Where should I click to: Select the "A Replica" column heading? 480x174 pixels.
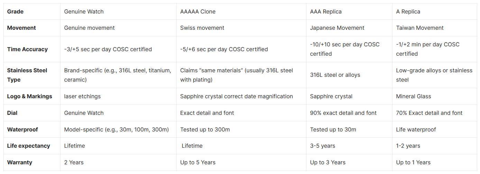tap(408, 11)
